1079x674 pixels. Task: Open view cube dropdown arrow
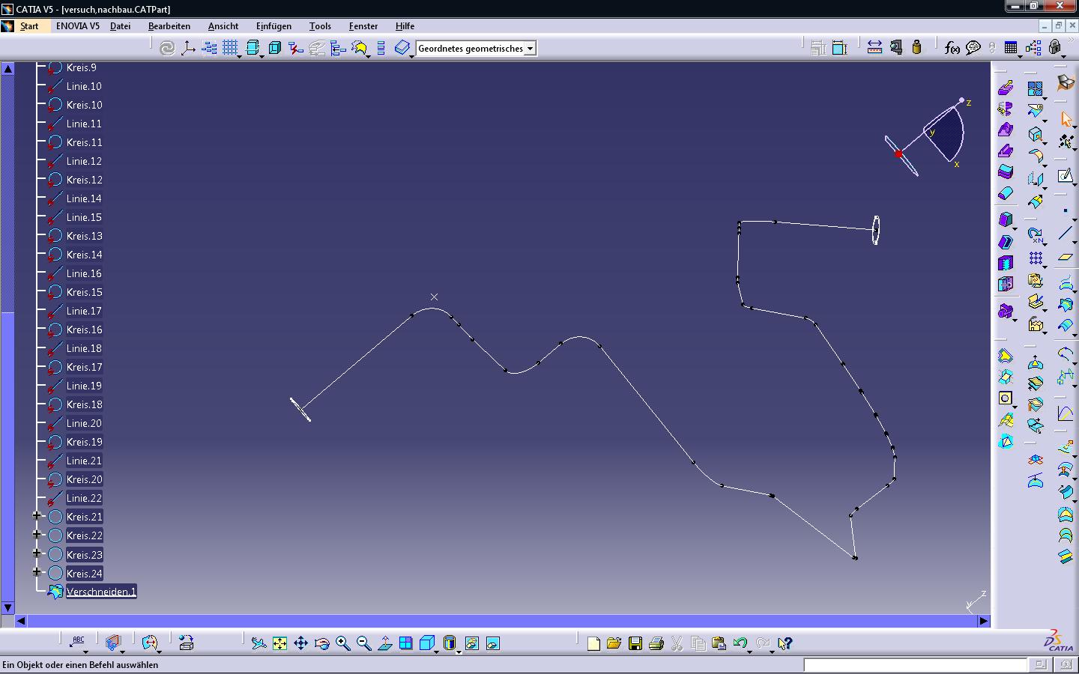437,652
